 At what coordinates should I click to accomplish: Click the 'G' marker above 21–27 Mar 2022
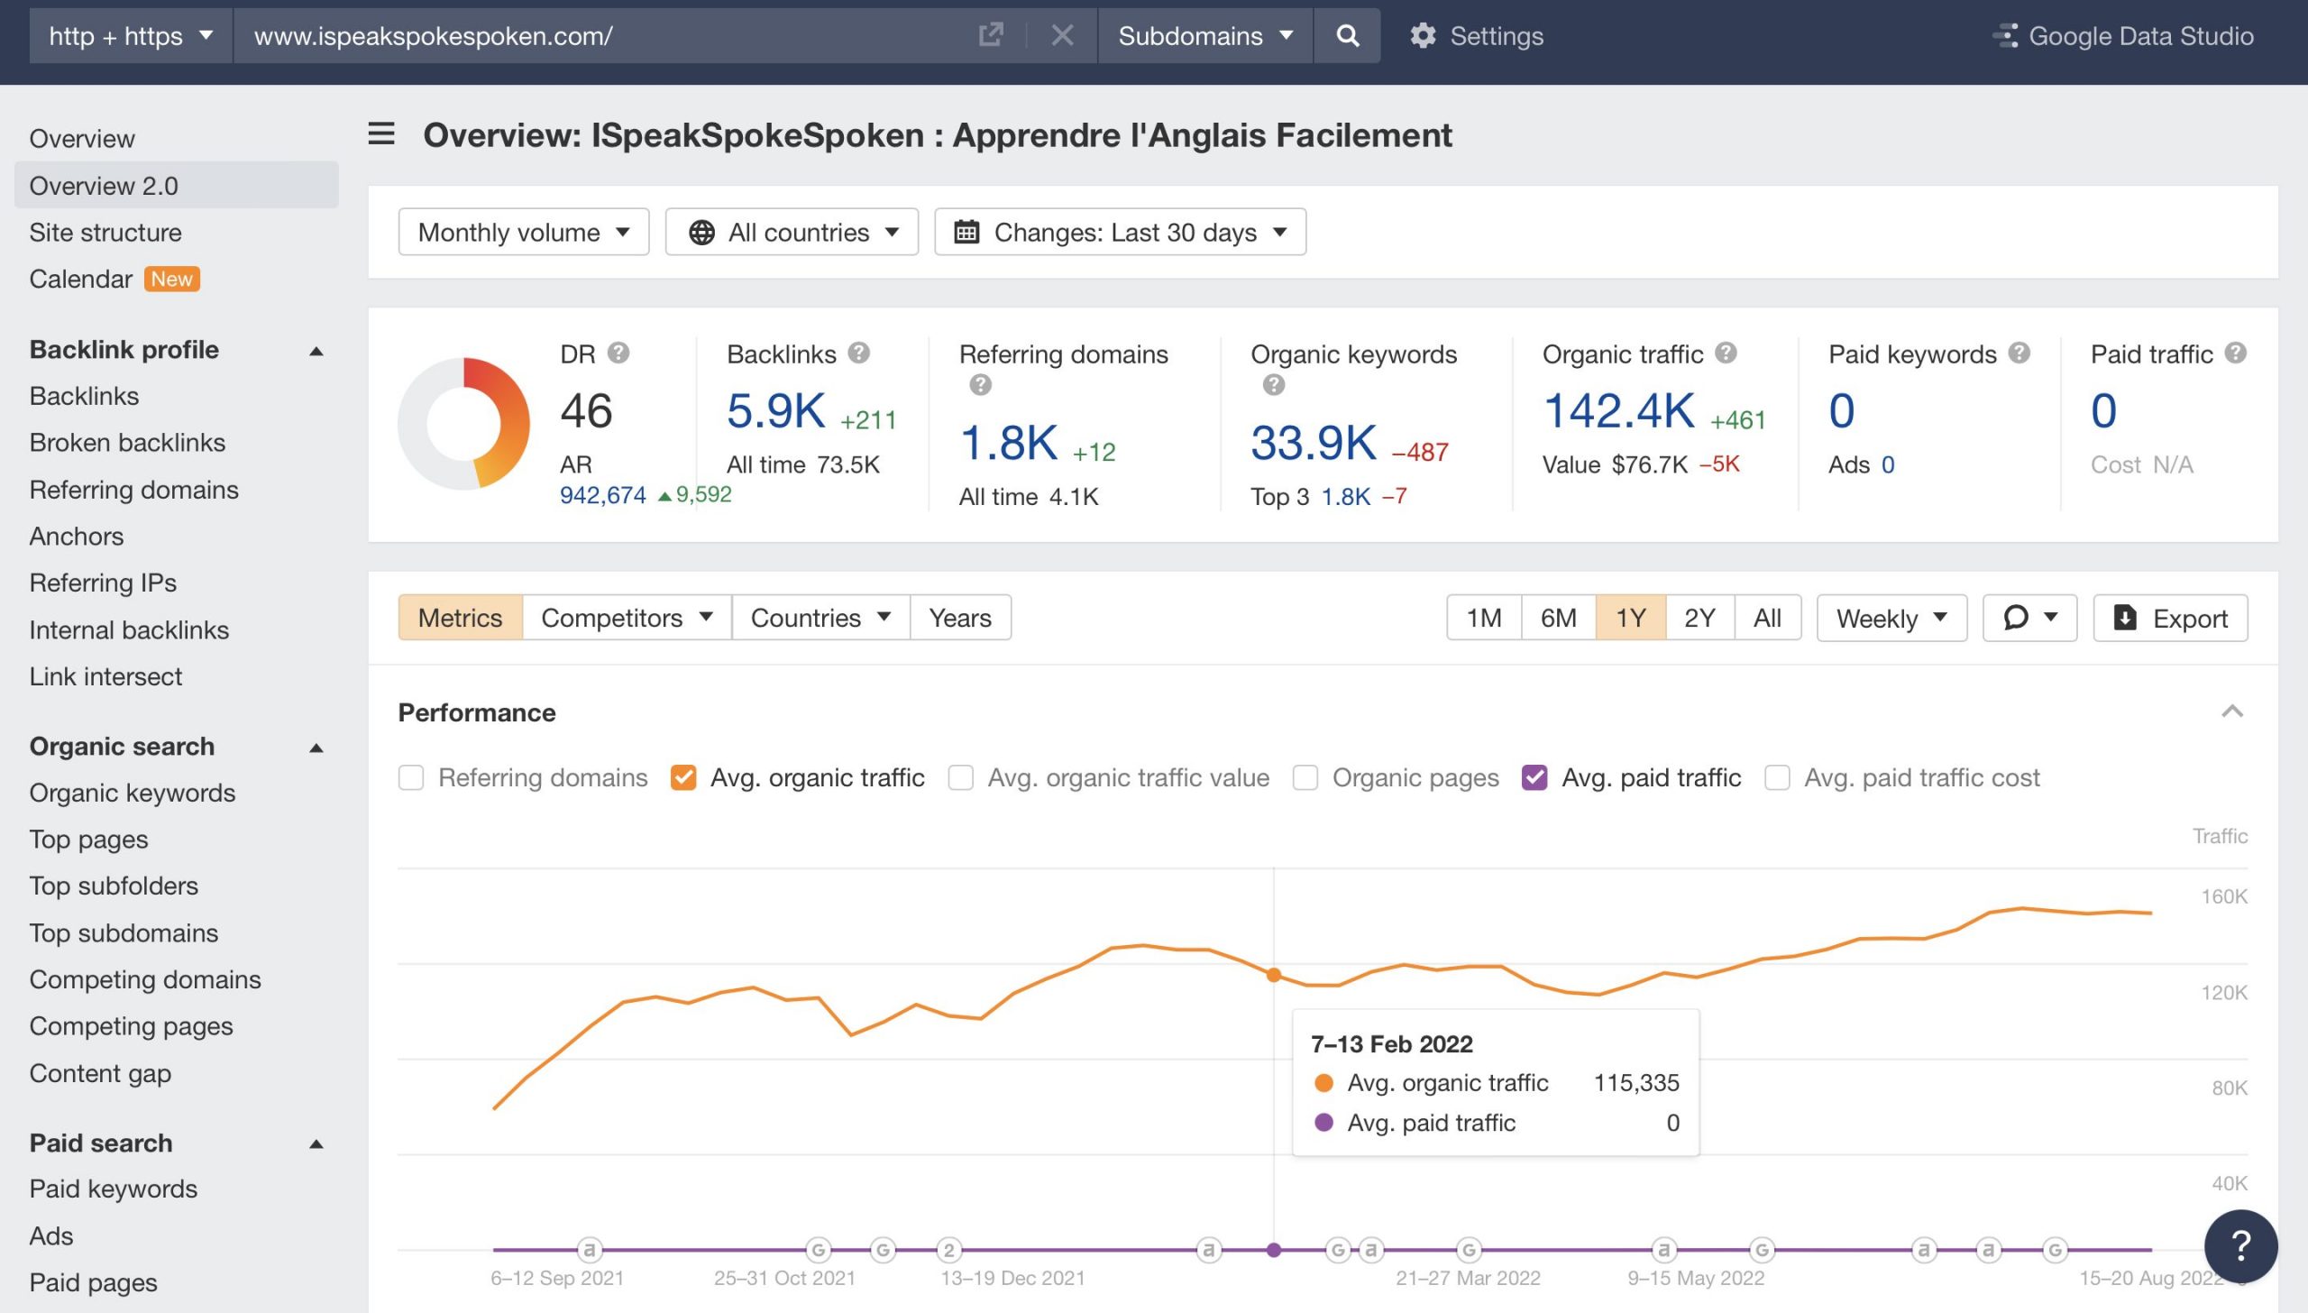click(1469, 1249)
